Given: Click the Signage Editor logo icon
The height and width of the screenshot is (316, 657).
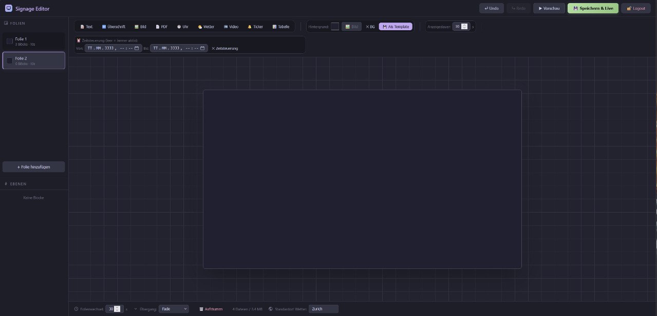Looking at the screenshot, I should [9, 8].
